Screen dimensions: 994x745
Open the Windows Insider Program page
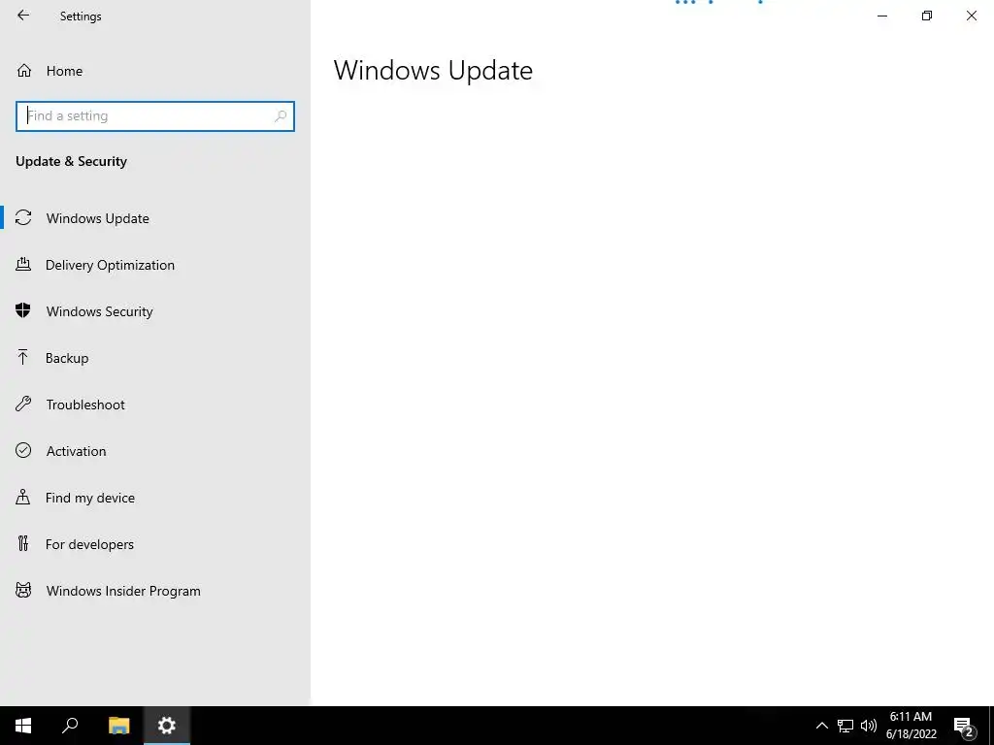(155, 591)
